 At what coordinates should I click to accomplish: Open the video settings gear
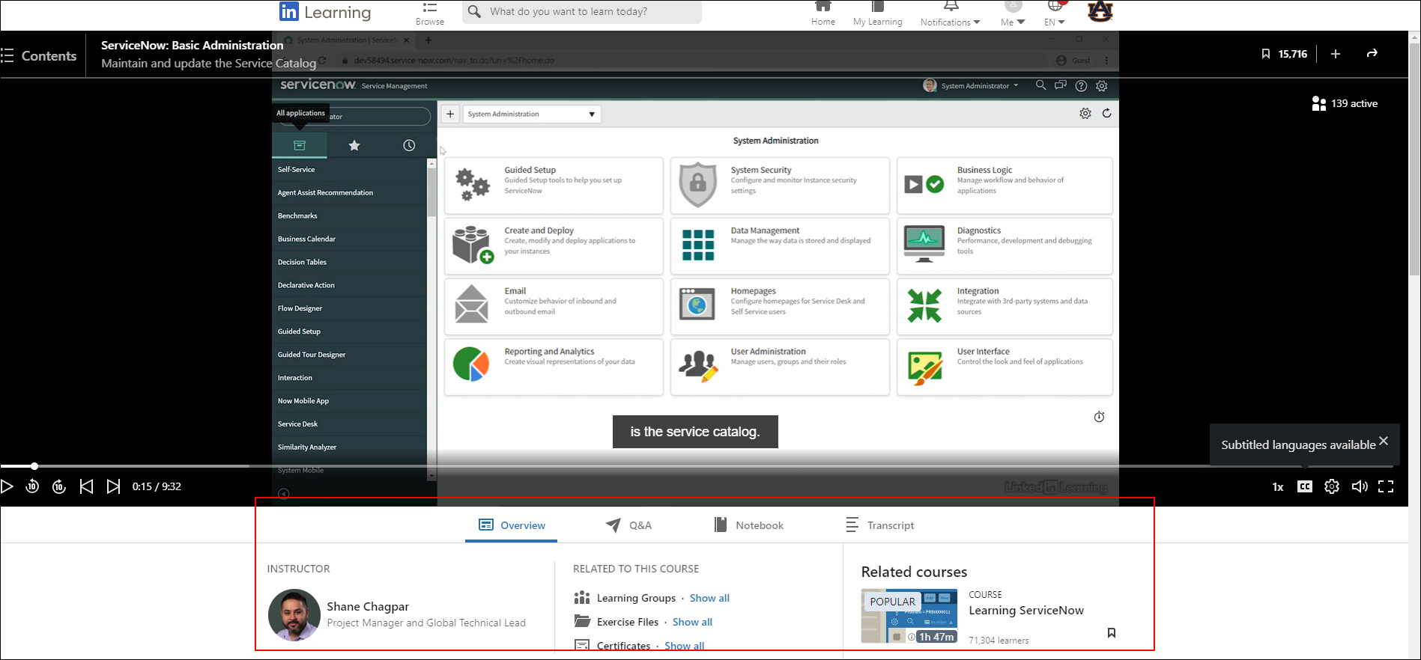pyautogui.click(x=1332, y=486)
